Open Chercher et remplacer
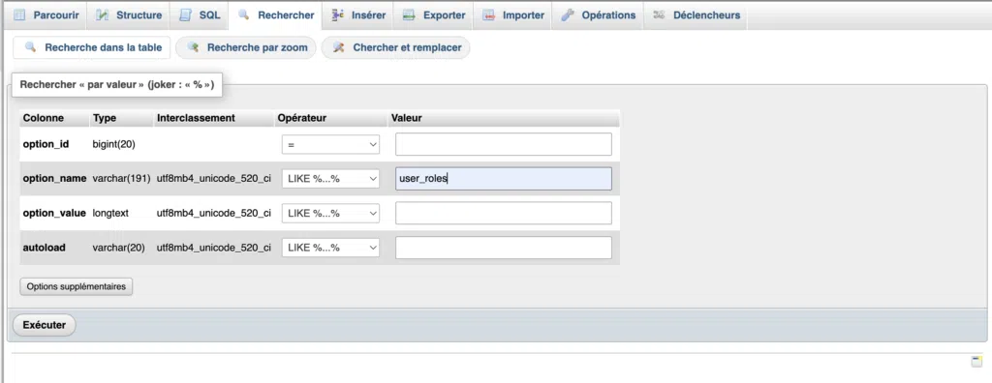This screenshot has width=992, height=383. 396,47
